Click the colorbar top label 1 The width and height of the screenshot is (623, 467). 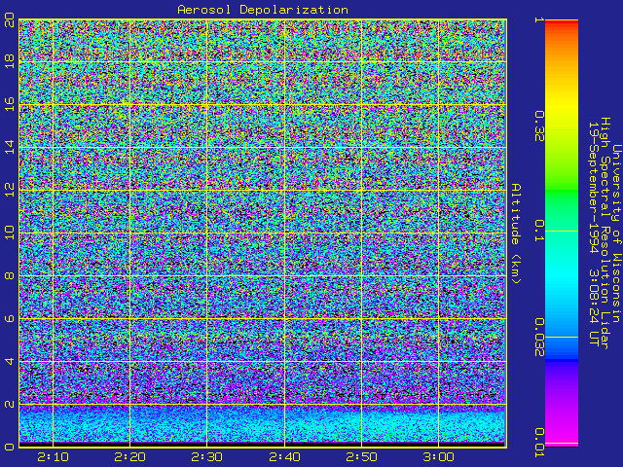click(538, 19)
